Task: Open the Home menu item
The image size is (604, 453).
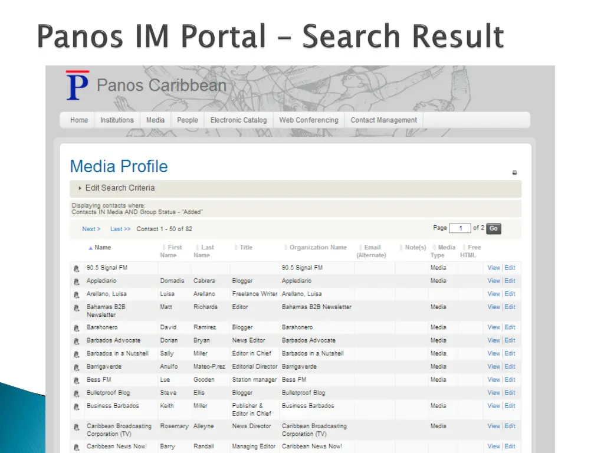Action: [79, 120]
